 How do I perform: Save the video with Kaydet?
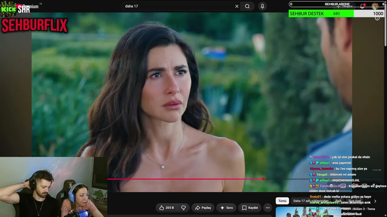tap(250, 208)
